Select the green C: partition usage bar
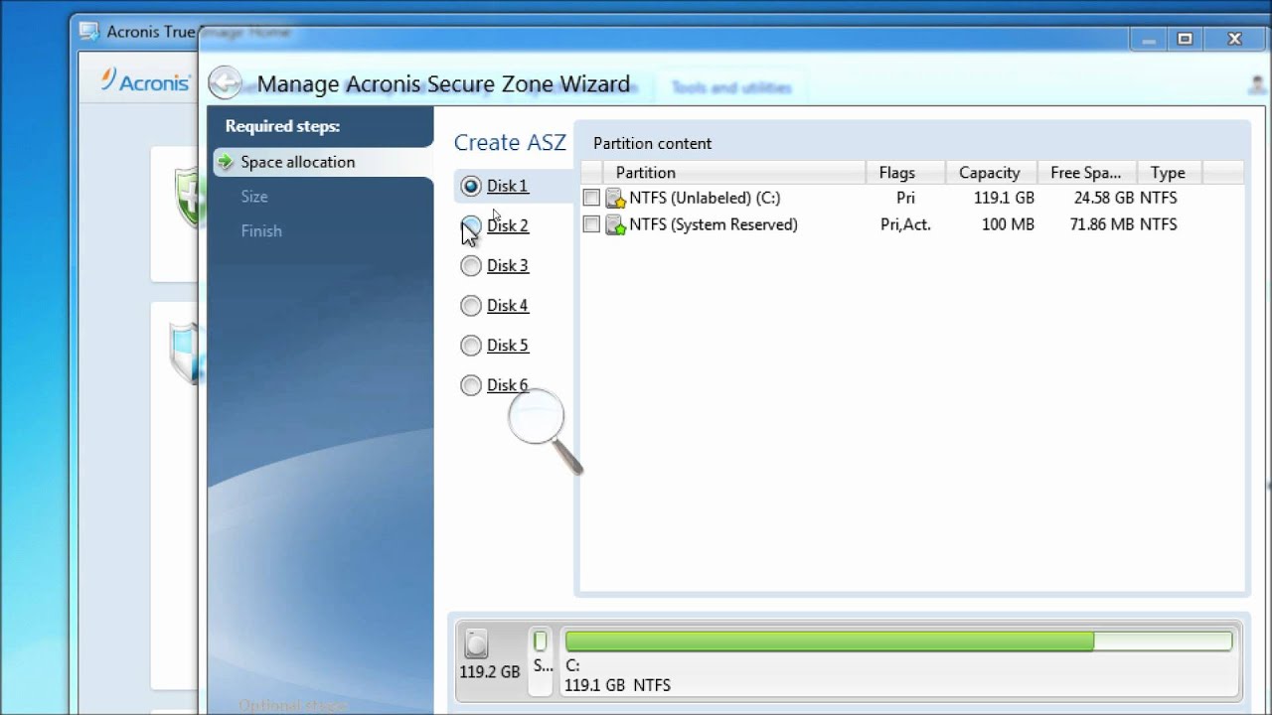This screenshot has width=1272, height=715. pyautogui.click(x=897, y=641)
